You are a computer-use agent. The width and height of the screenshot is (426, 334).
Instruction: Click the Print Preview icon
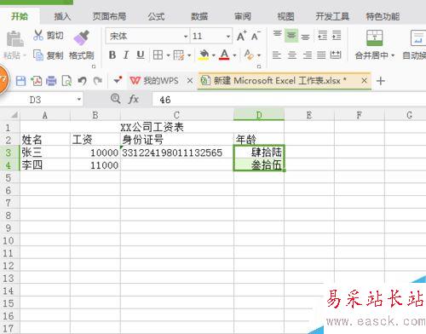pos(66,81)
